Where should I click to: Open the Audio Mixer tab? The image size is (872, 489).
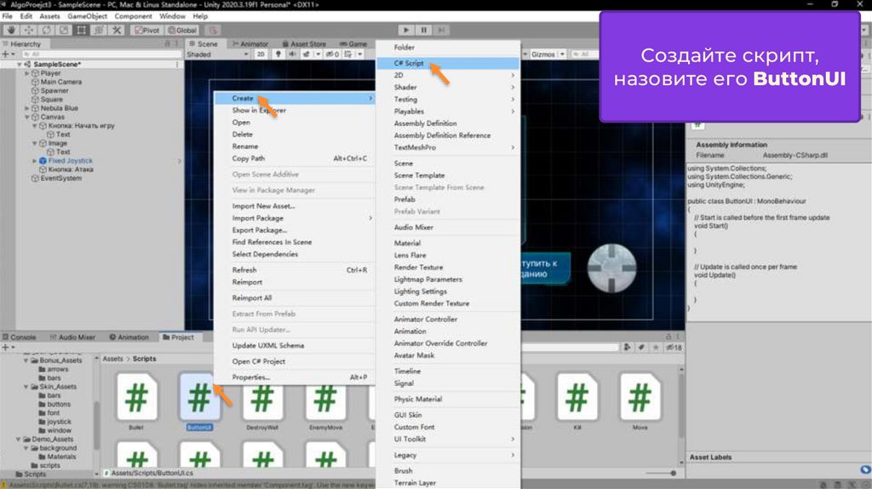72,337
